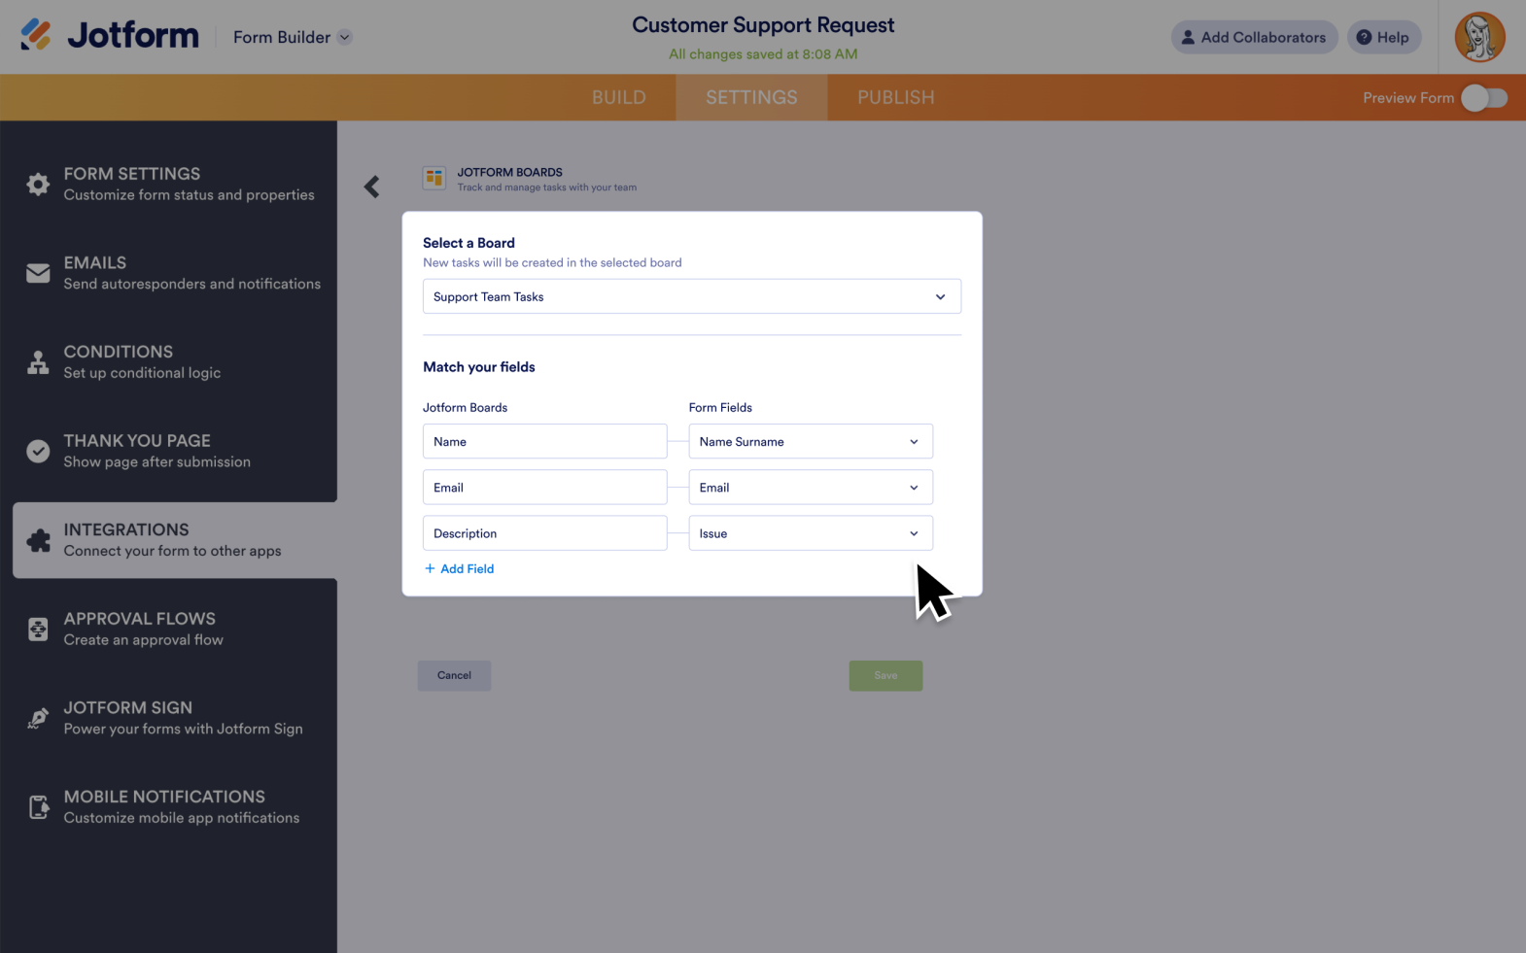Switch to the PUBLISH tab
1526x953 pixels.
[x=895, y=97]
